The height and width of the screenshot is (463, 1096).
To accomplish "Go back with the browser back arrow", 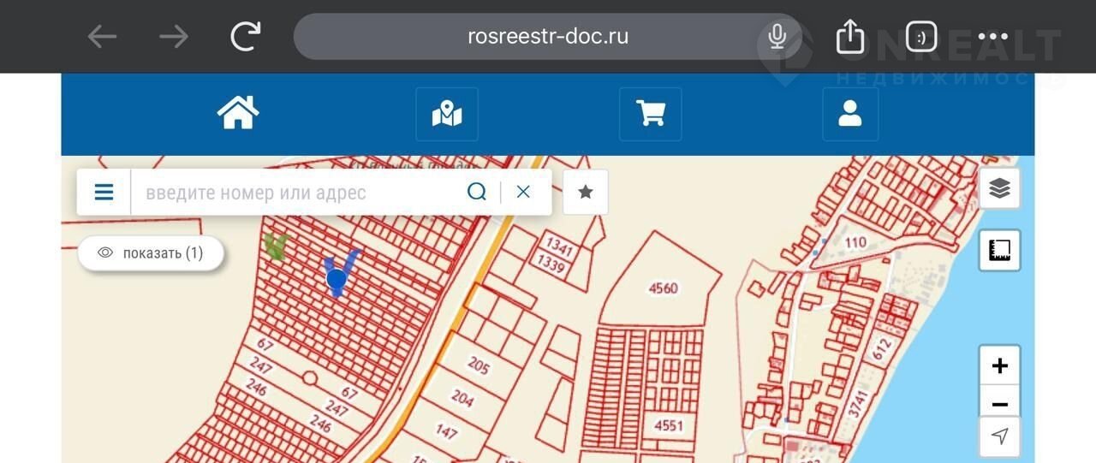I will (x=102, y=37).
